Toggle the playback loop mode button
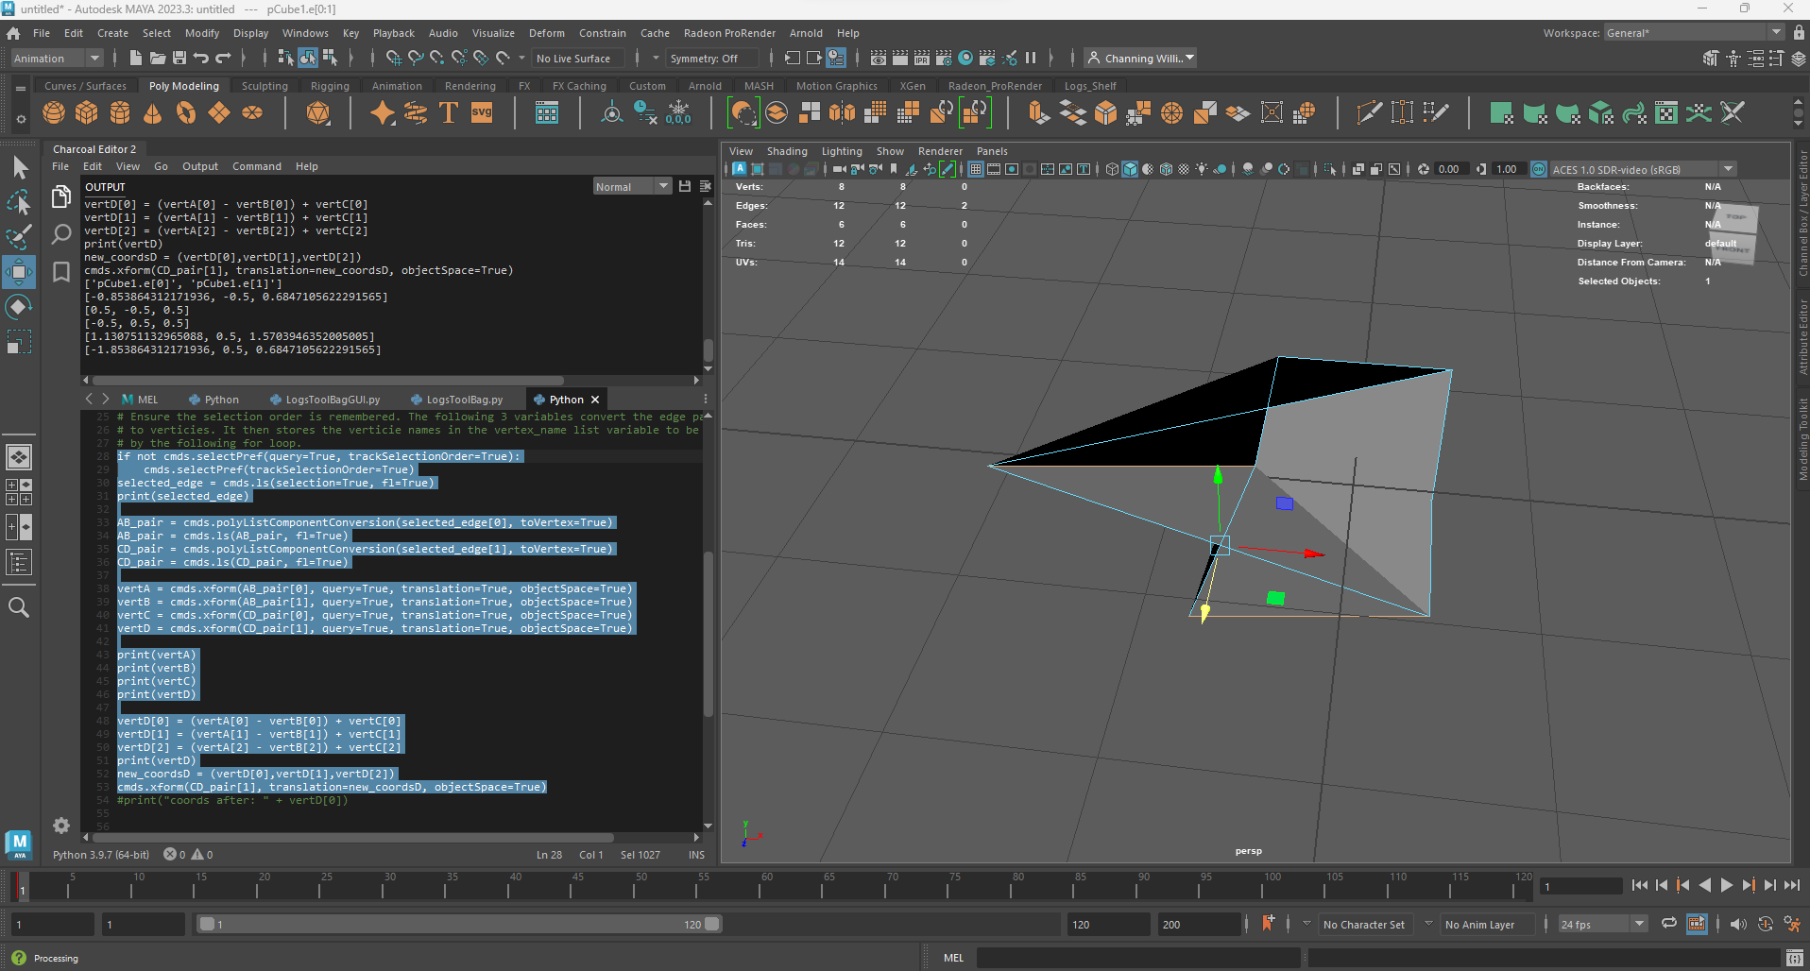Image resolution: width=1810 pixels, height=971 pixels. [x=1669, y=924]
